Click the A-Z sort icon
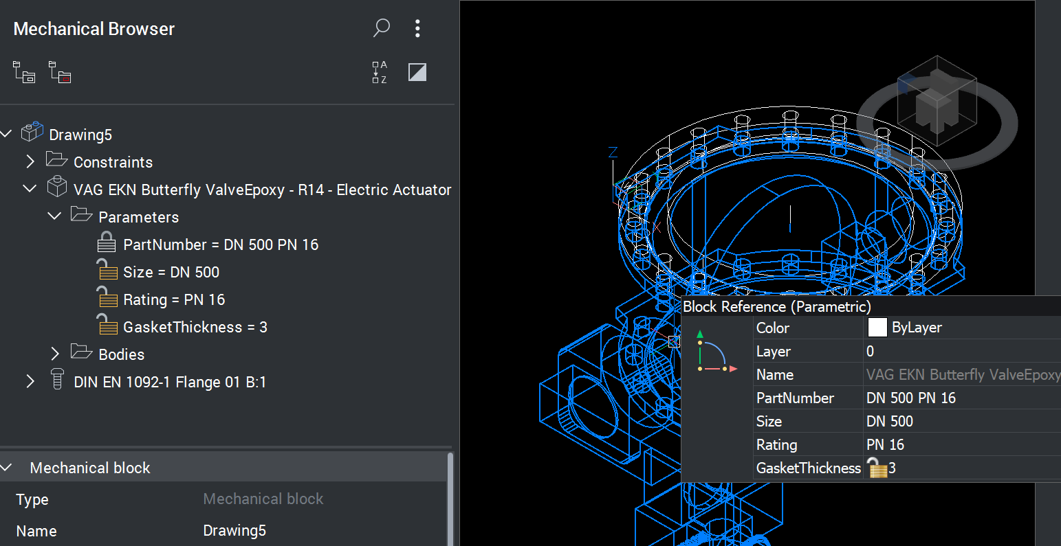This screenshot has height=546, width=1061. click(380, 72)
